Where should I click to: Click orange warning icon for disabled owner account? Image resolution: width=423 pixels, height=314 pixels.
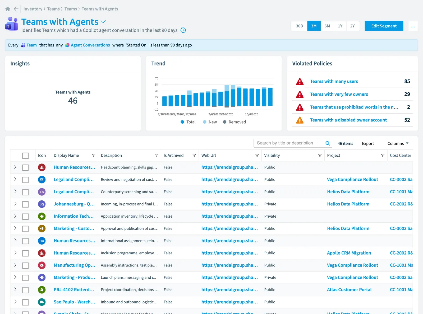click(x=300, y=120)
